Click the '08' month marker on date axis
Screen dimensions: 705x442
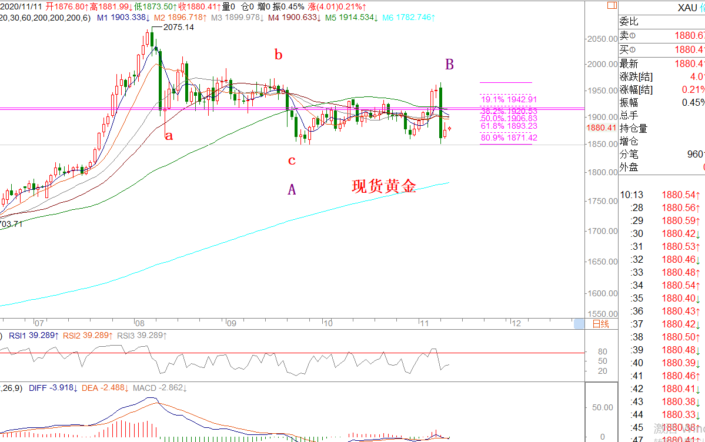139,323
